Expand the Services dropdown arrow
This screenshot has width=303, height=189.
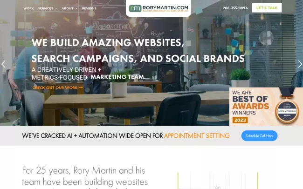click(x=56, y=8)
